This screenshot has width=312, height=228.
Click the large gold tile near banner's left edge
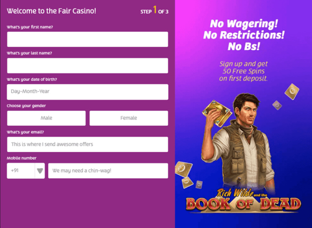pyautogui.click(x=184, y=169)
